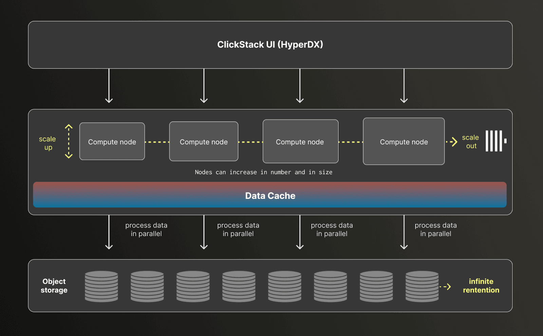
Task: Select the fourth Compute node box
Action: (404, 142)
